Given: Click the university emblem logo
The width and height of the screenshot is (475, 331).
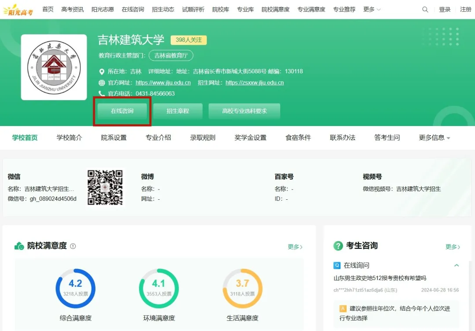Looking at the screenshot, I should click(54, 67).
